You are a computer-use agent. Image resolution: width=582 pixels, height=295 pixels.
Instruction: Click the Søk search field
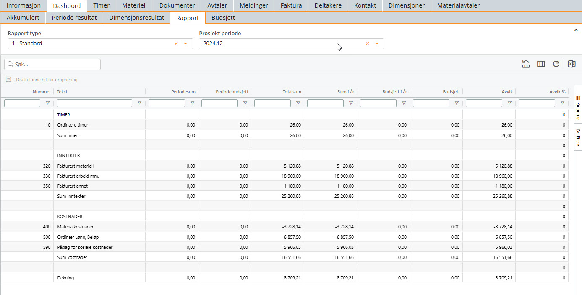(52, 64)
